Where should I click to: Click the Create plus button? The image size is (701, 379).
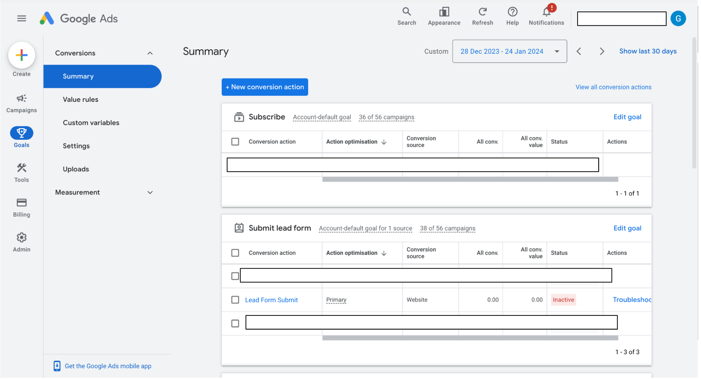coord(21,55)
